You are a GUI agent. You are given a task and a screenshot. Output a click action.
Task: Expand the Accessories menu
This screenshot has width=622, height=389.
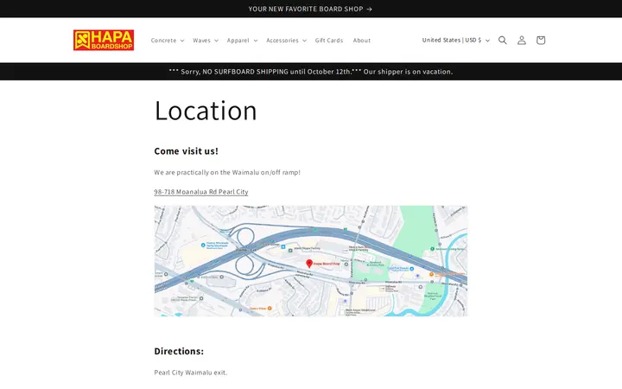click(x=286, y=41)
